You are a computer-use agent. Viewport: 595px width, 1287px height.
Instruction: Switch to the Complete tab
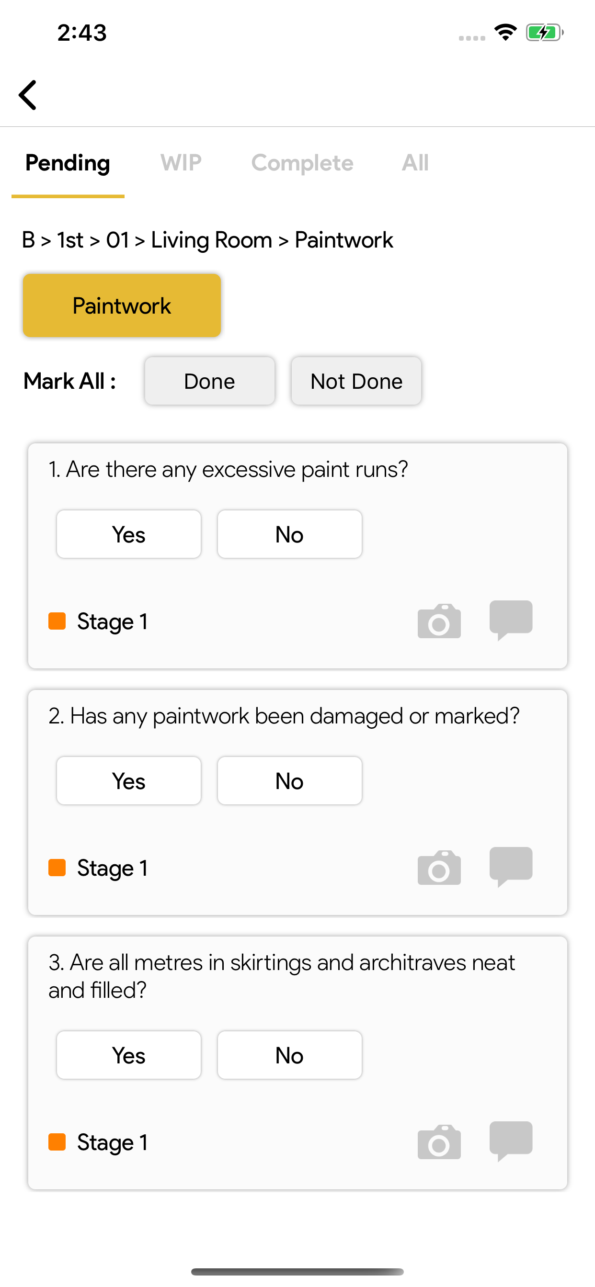coord(302,163)
